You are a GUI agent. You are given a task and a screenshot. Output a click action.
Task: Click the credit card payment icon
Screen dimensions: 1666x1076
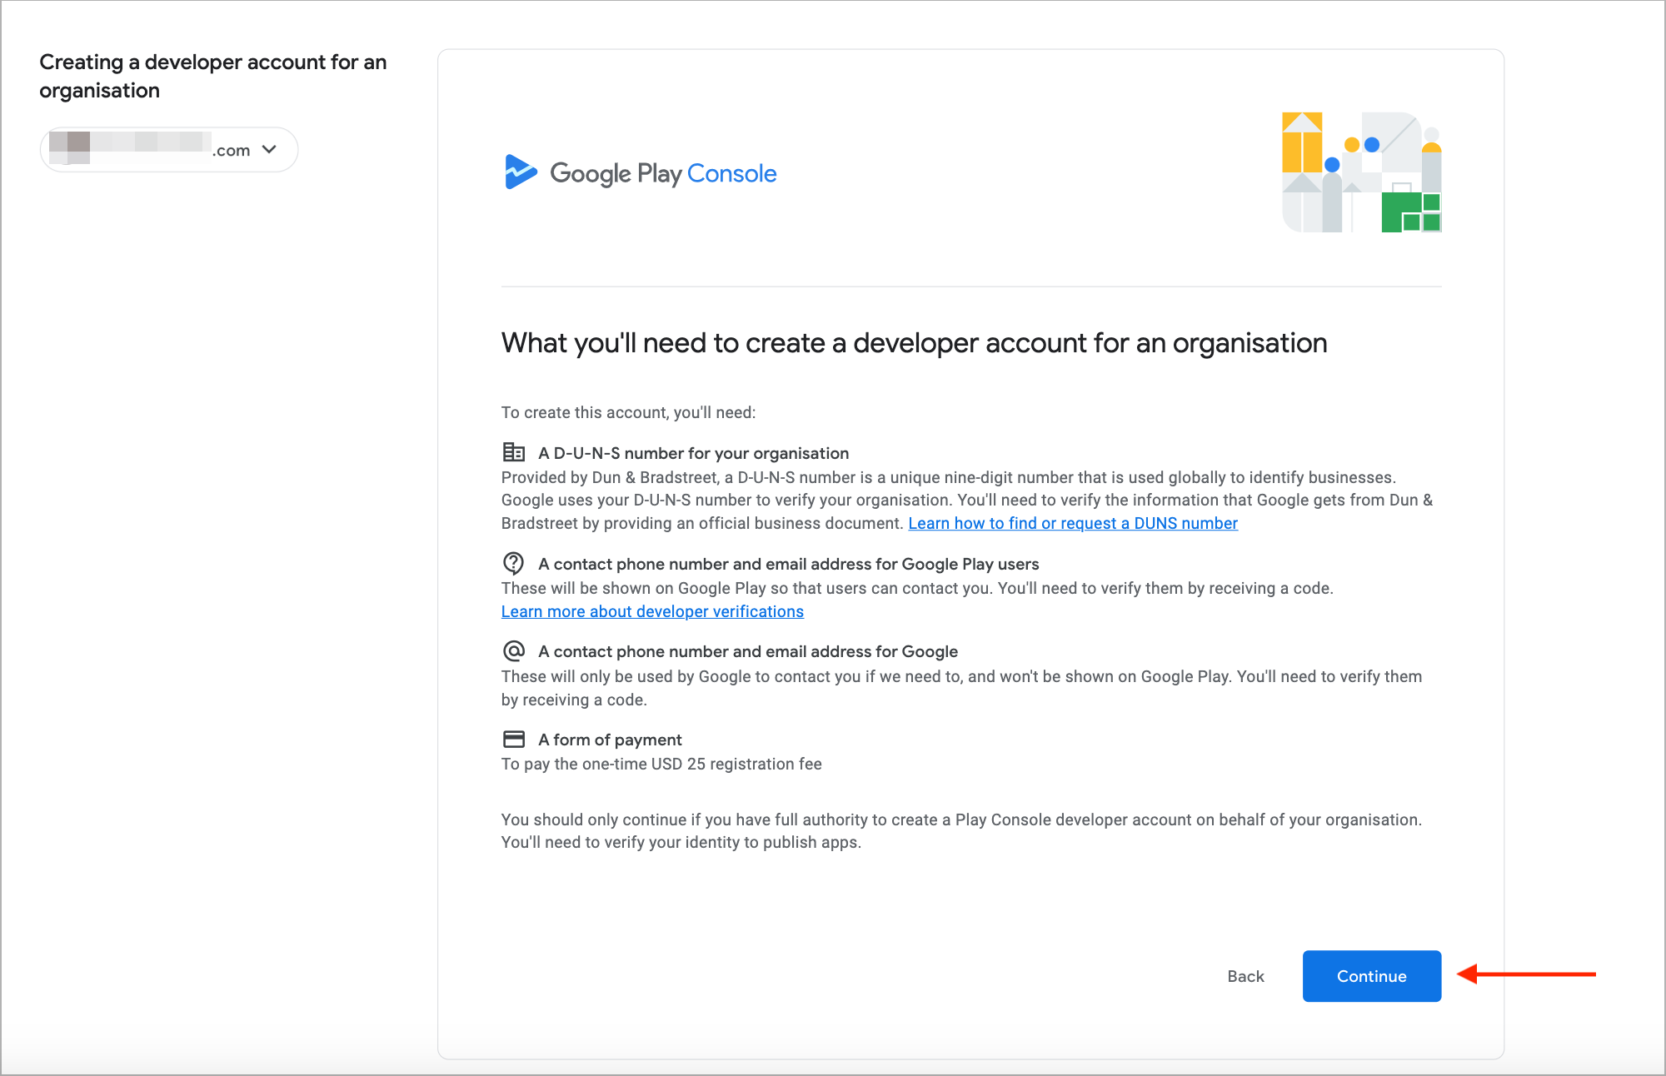tap(513, 740)
